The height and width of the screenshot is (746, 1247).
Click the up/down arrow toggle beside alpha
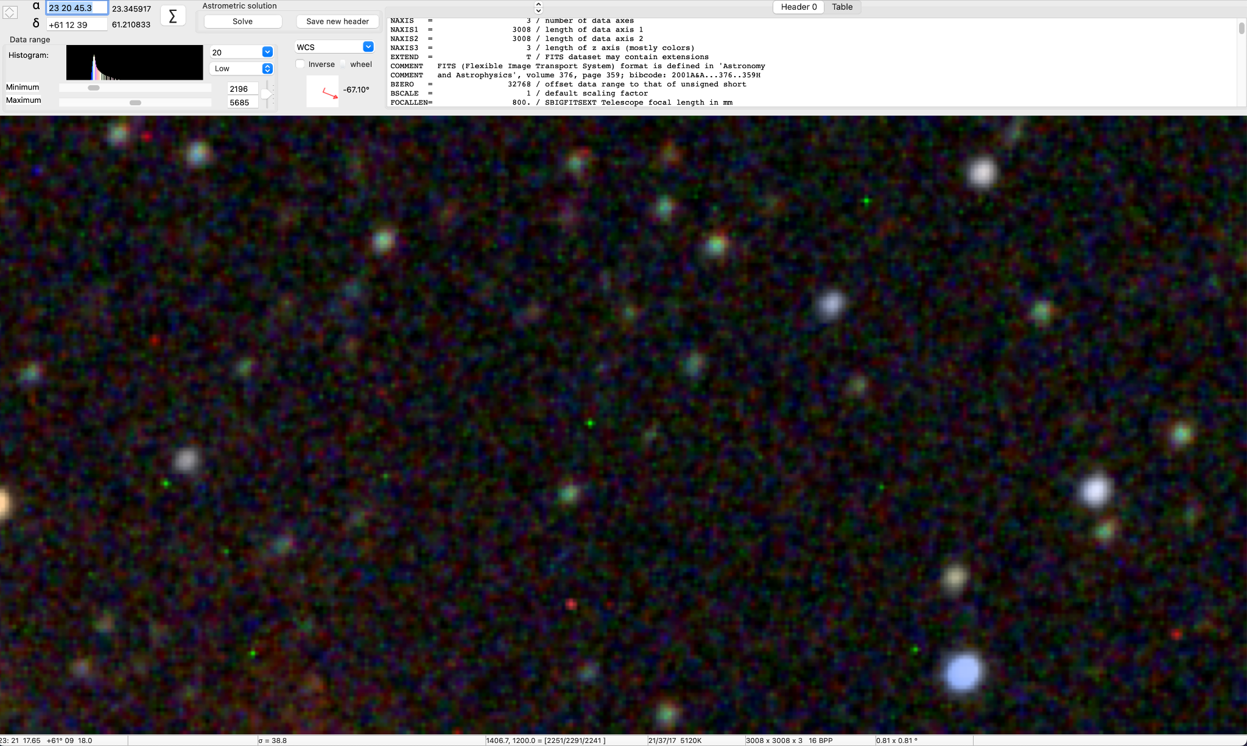(x=10, y=12)
